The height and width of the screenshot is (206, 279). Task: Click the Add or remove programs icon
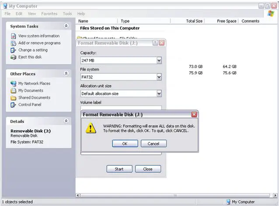click(x=14, y=43)
